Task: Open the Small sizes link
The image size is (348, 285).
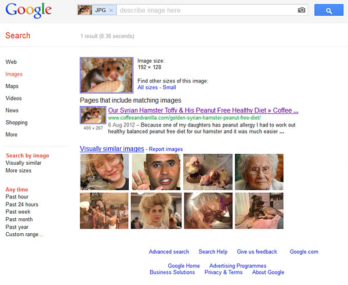Action: click(169, 88)
